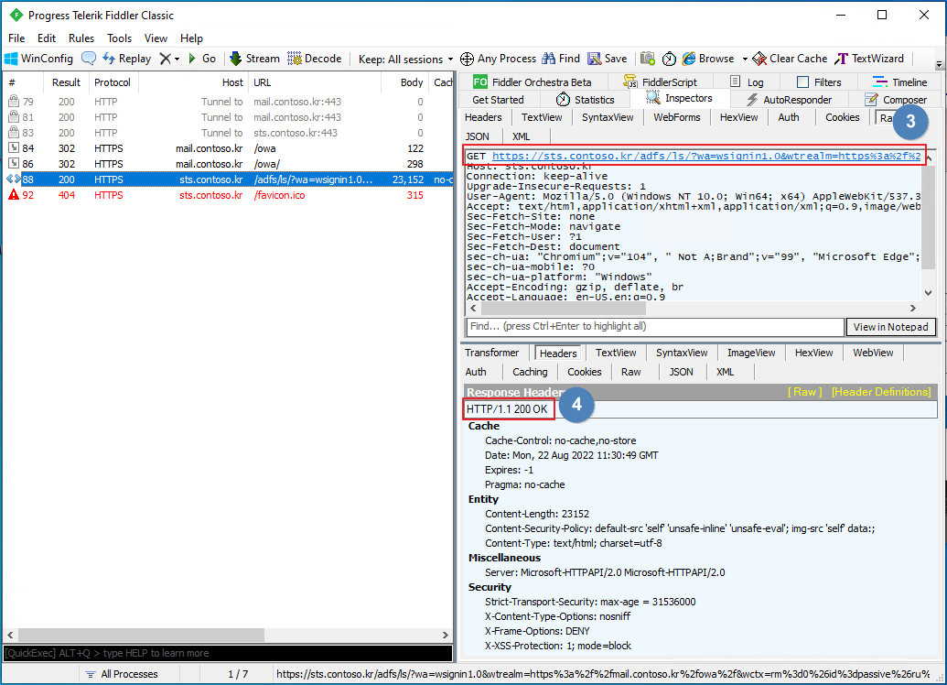Select response Caching tab

click(x=530, y=372)
